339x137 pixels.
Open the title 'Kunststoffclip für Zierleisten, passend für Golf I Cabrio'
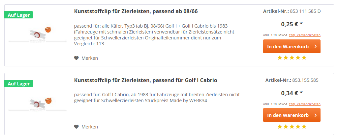(146, 80)
